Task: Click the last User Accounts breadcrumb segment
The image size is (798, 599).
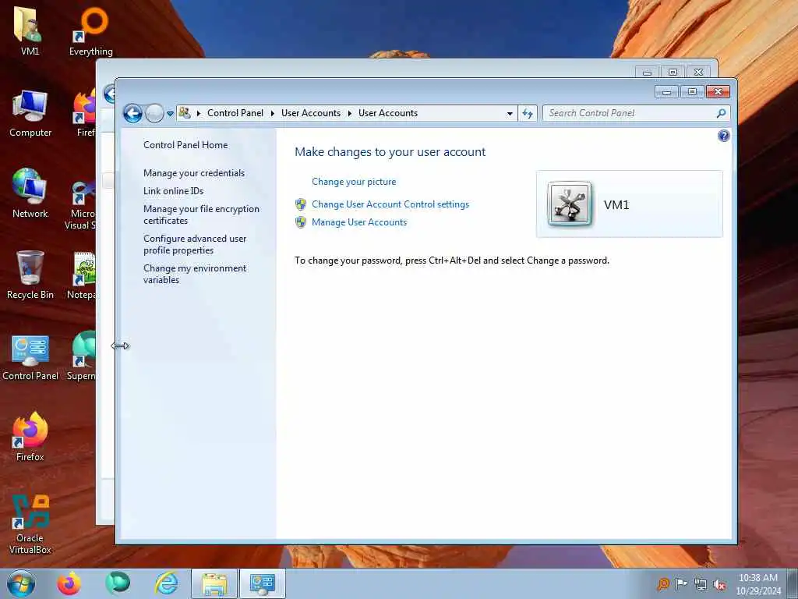Action: [x=388, y=113]
